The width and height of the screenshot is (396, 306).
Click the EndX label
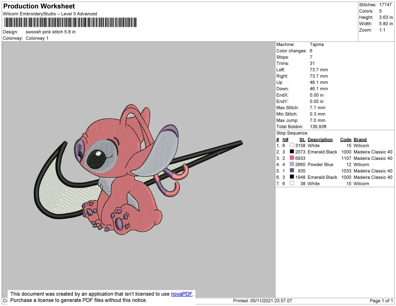tap(282, 95)
